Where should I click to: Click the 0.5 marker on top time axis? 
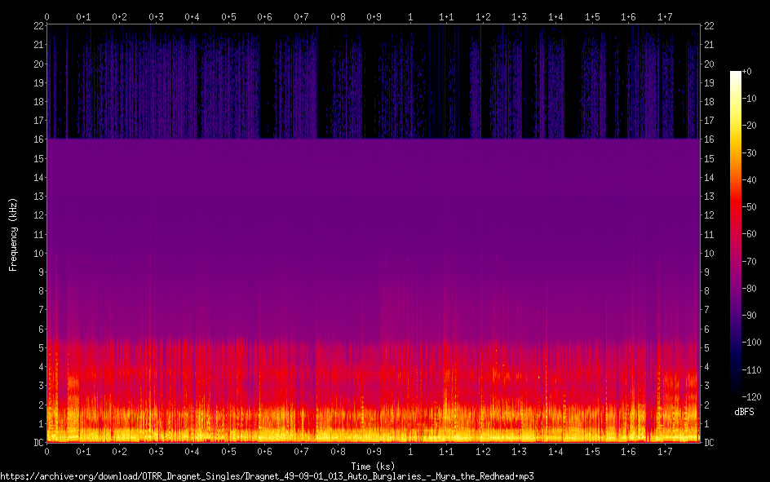(228, 16)
